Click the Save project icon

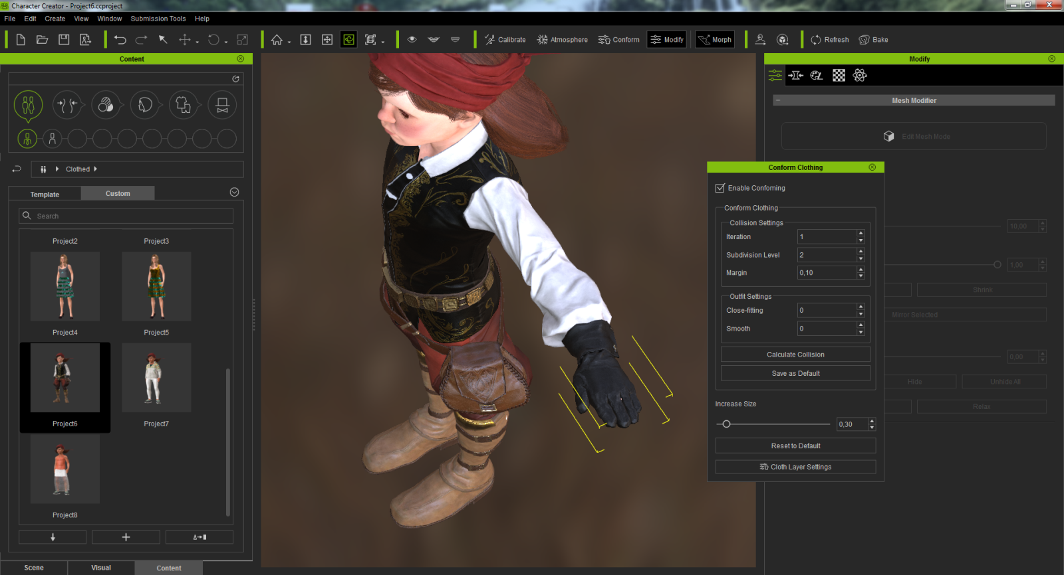64,40
